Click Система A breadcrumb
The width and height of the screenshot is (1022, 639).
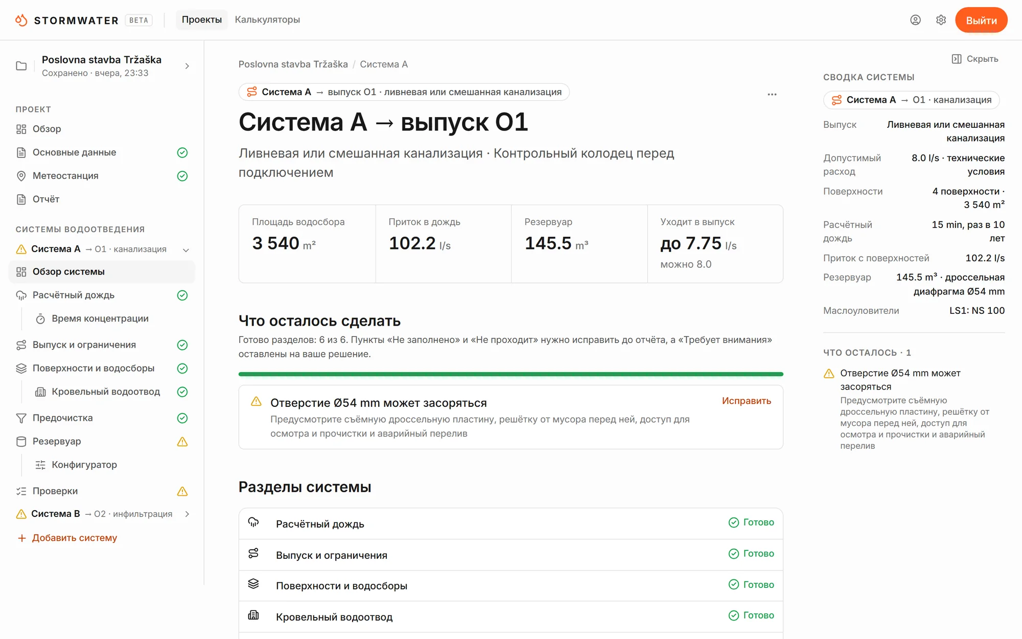pos(384,64)
